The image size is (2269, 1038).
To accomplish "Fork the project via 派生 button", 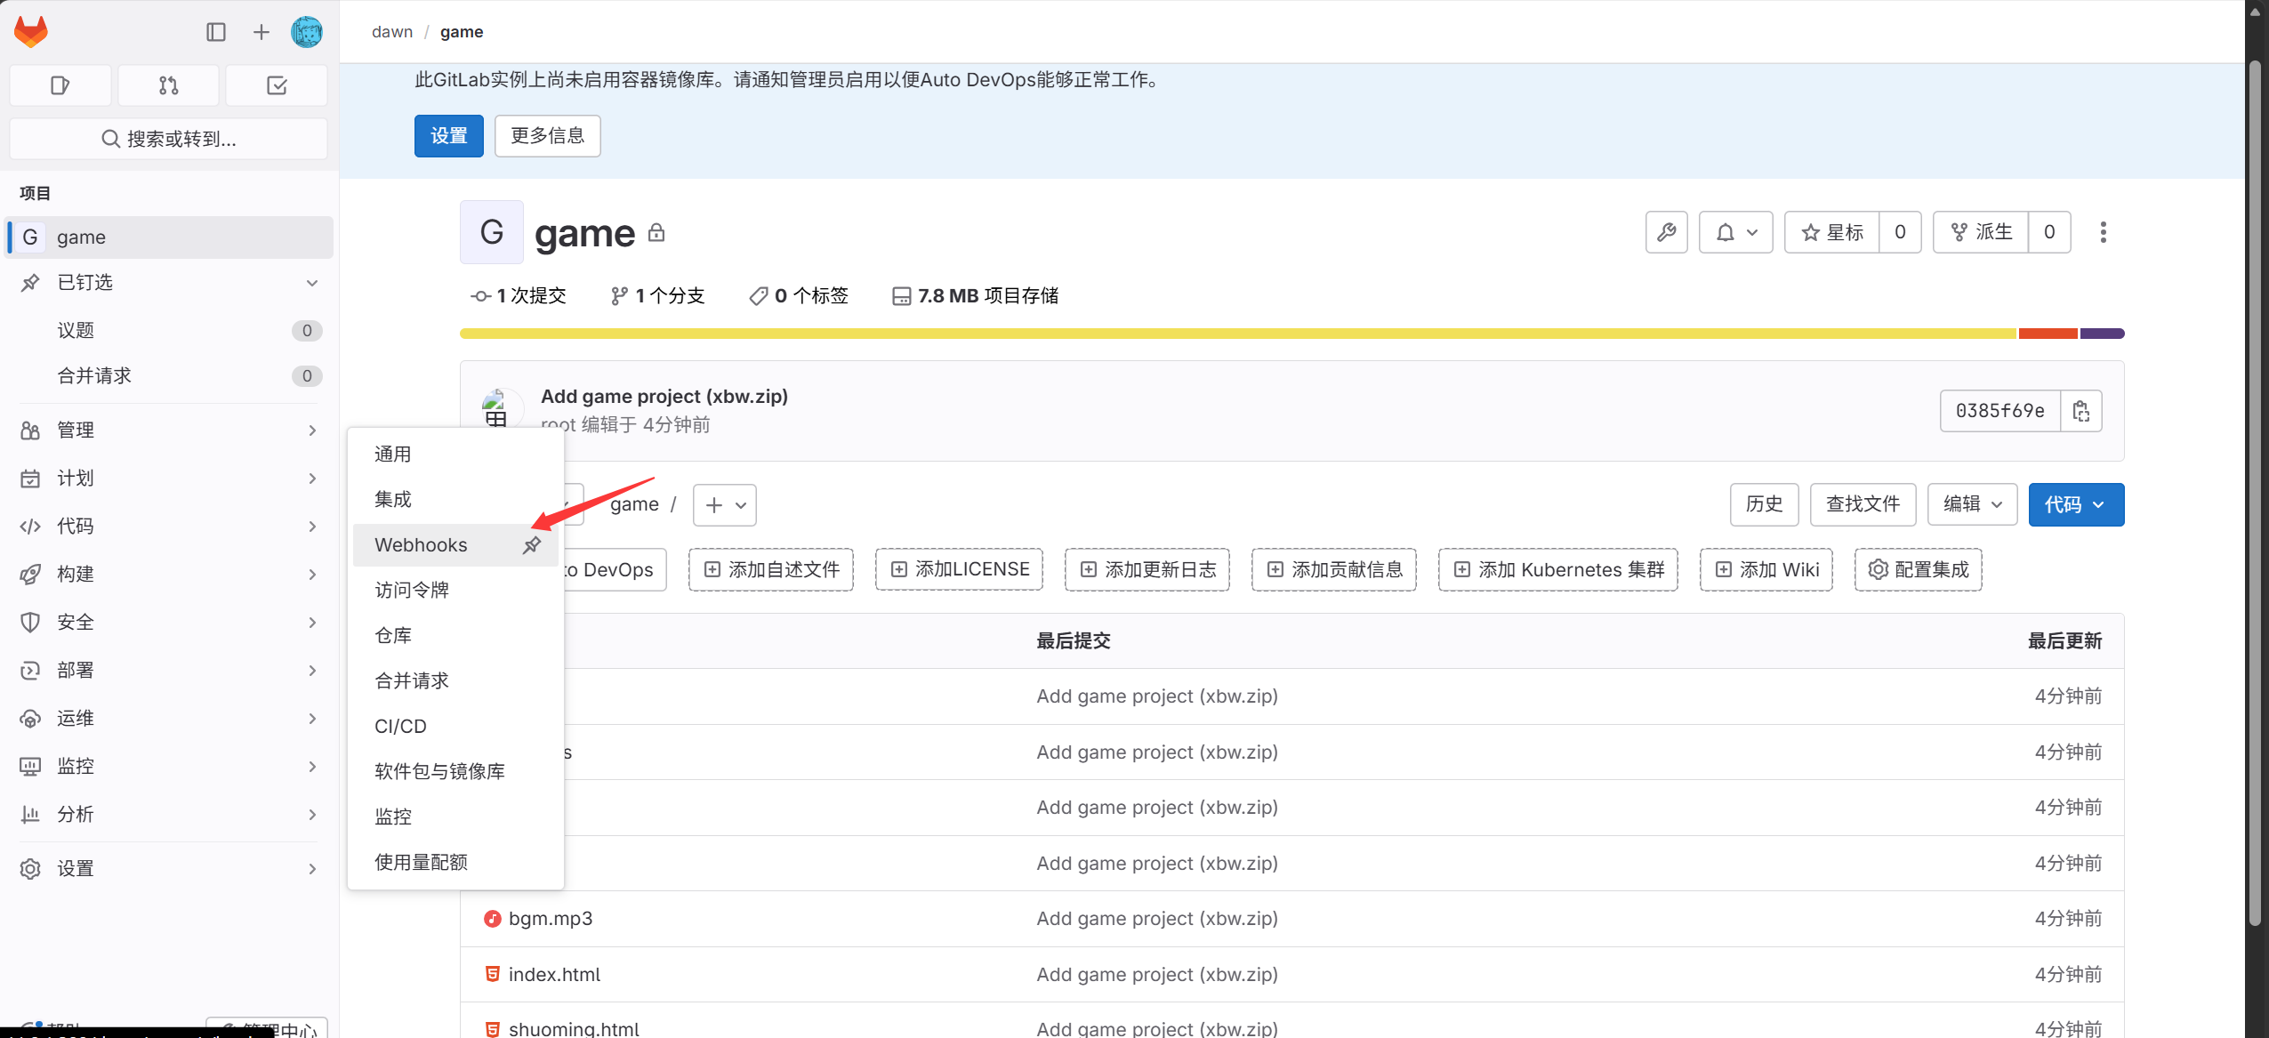I will [1981, 232].
